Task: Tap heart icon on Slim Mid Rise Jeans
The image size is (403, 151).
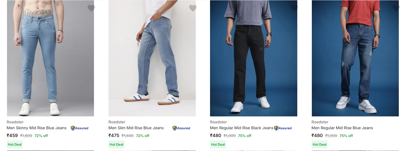Action: tap(193, 8)
